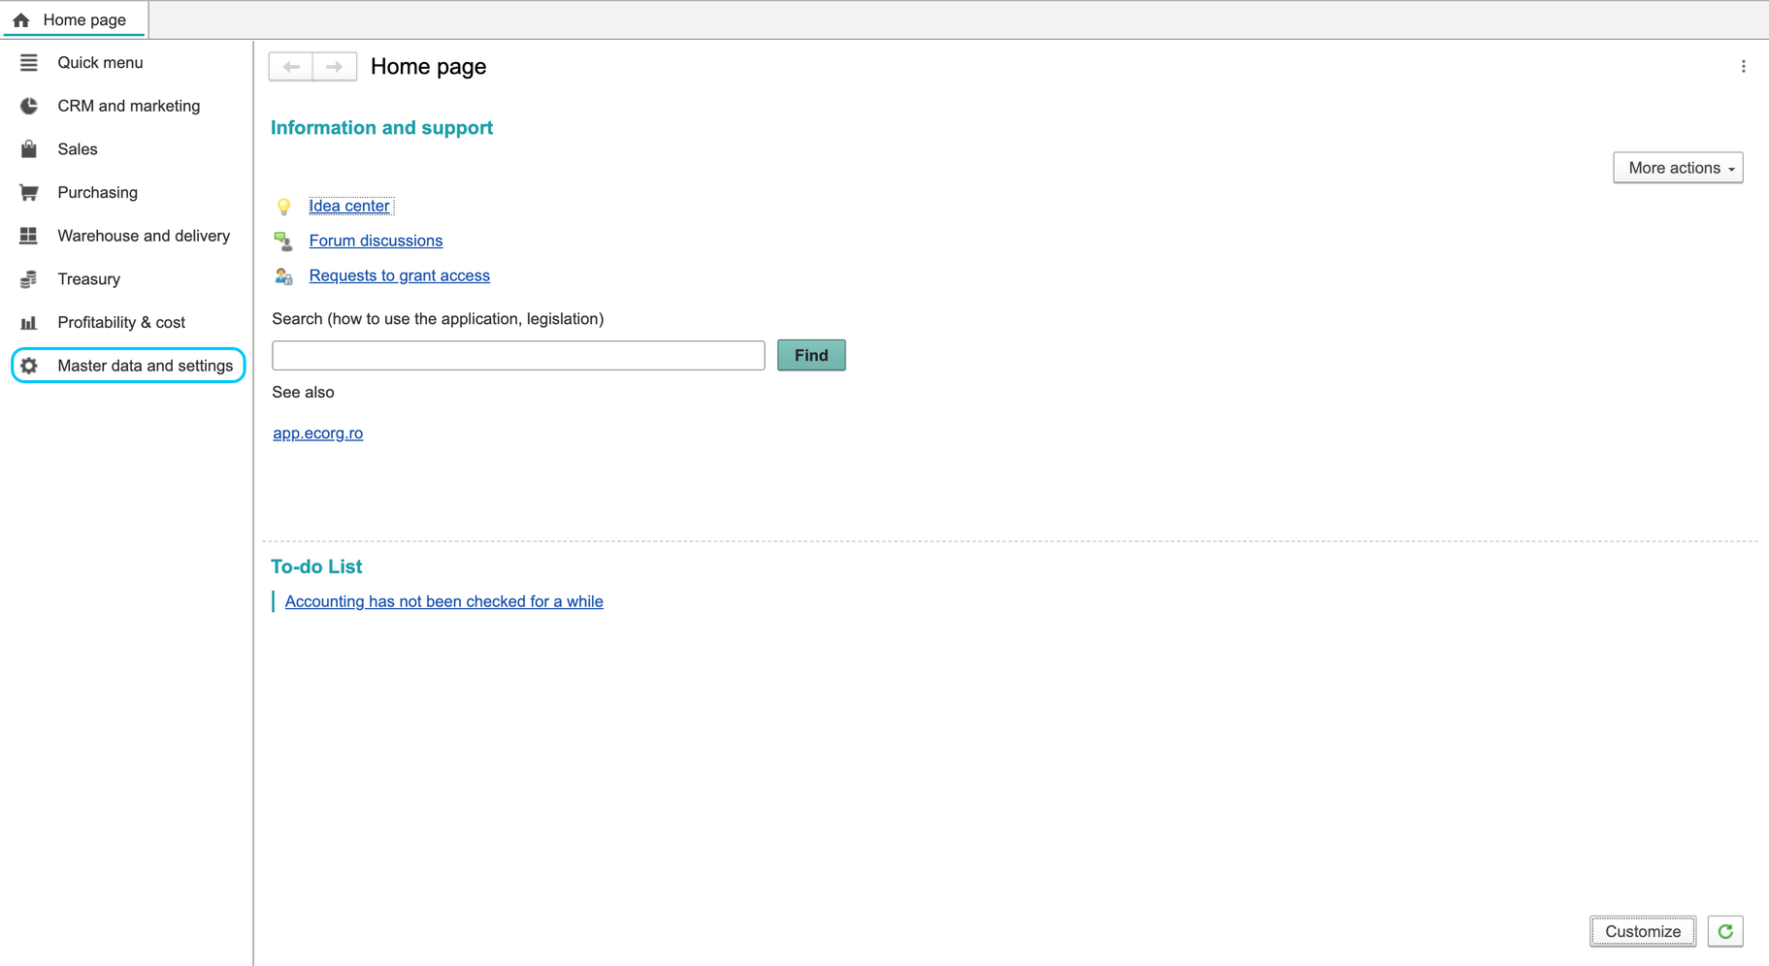Viewport: 1769px width, 966px height.
Task: Open Requests to grant access link
Action: tap(399, 275)
